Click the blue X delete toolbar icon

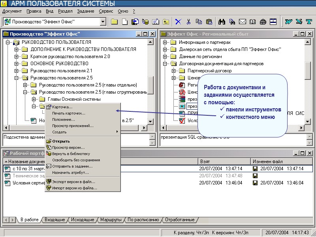tap(178, 22)
